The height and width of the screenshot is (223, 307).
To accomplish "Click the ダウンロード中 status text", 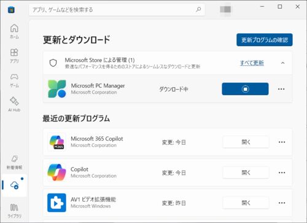I will point(174,89).
